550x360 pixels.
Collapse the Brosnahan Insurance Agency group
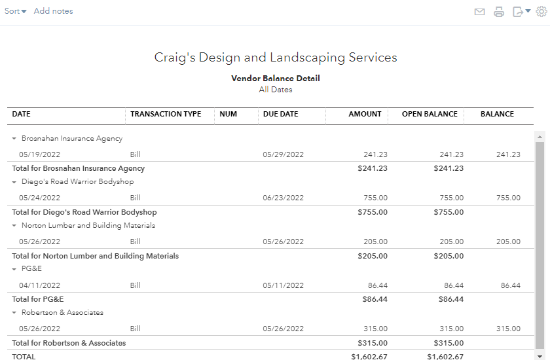(14, 139)
